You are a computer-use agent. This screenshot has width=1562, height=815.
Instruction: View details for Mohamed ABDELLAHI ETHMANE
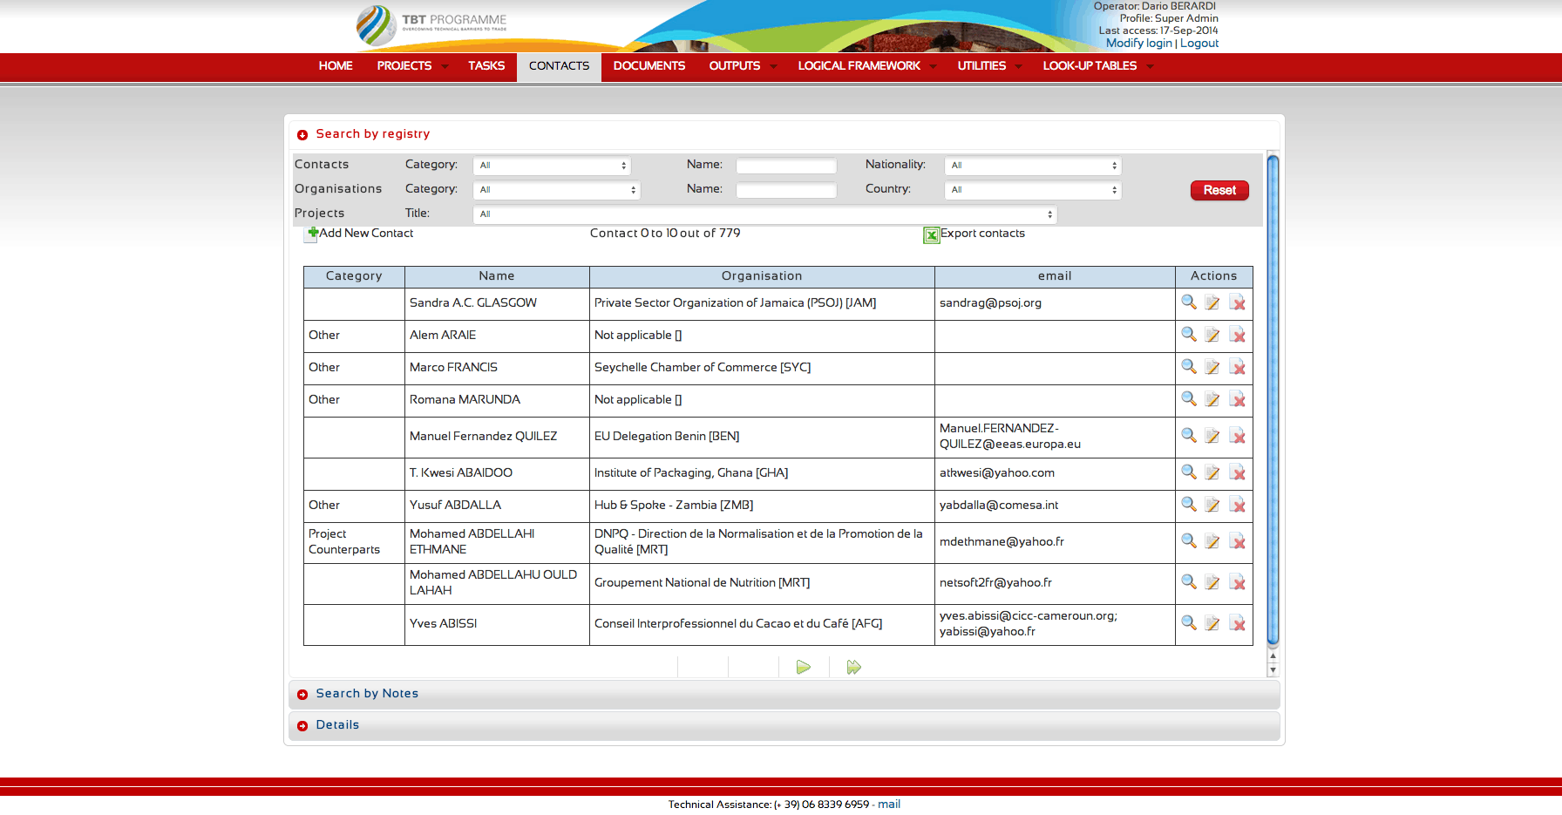(x=1189, y=541)
